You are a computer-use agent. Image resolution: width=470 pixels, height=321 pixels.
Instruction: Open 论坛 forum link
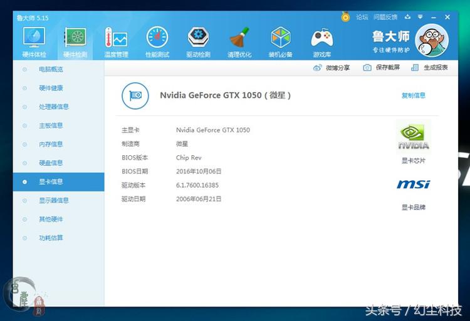point(362,17)
